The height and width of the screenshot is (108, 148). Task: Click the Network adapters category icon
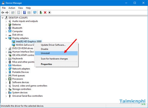10,69
